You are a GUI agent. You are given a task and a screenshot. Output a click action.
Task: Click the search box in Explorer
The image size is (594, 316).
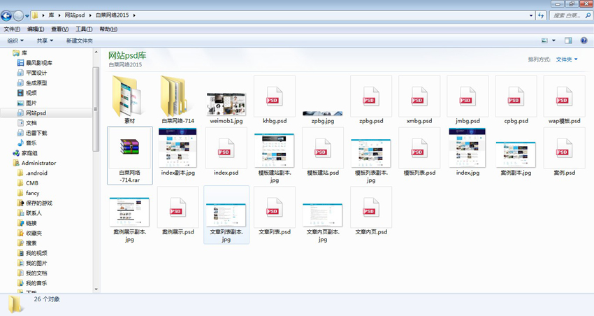coord(565,15)
